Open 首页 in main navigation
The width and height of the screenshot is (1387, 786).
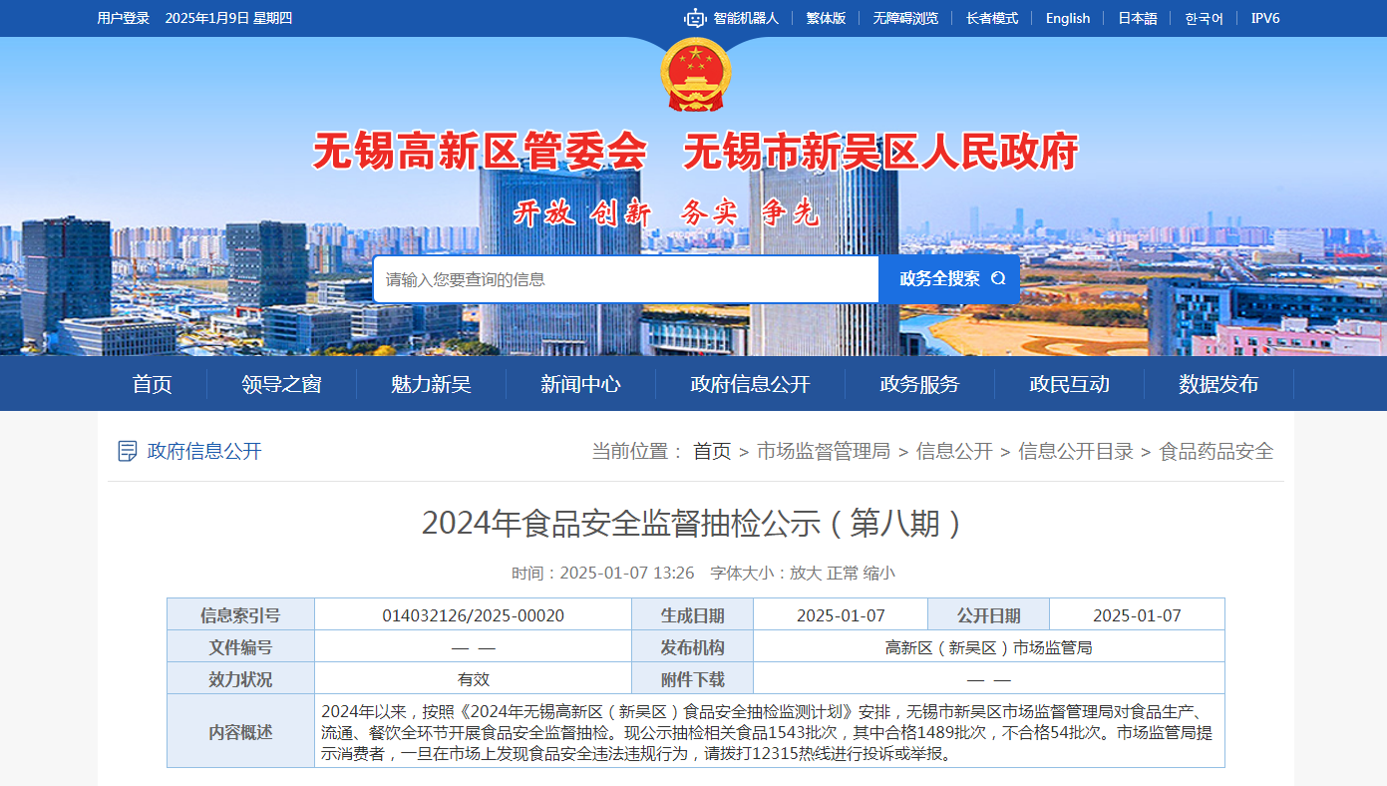(x=153, y=384)
